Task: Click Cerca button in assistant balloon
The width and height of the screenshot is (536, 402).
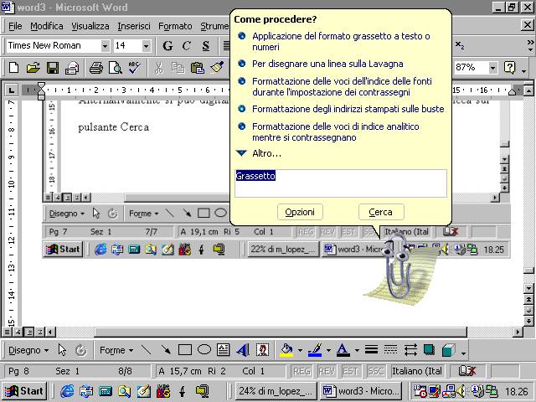Action: 381,212
